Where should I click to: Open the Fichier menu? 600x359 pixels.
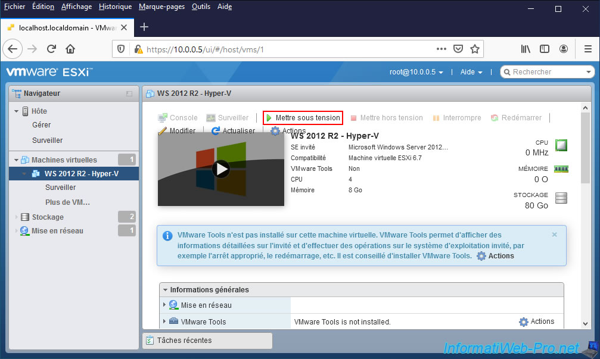point(14,7)
